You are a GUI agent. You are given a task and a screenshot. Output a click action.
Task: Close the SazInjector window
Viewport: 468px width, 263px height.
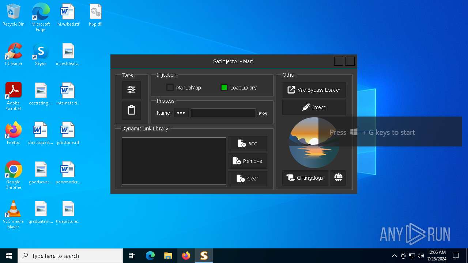click(x=350, y=61)
